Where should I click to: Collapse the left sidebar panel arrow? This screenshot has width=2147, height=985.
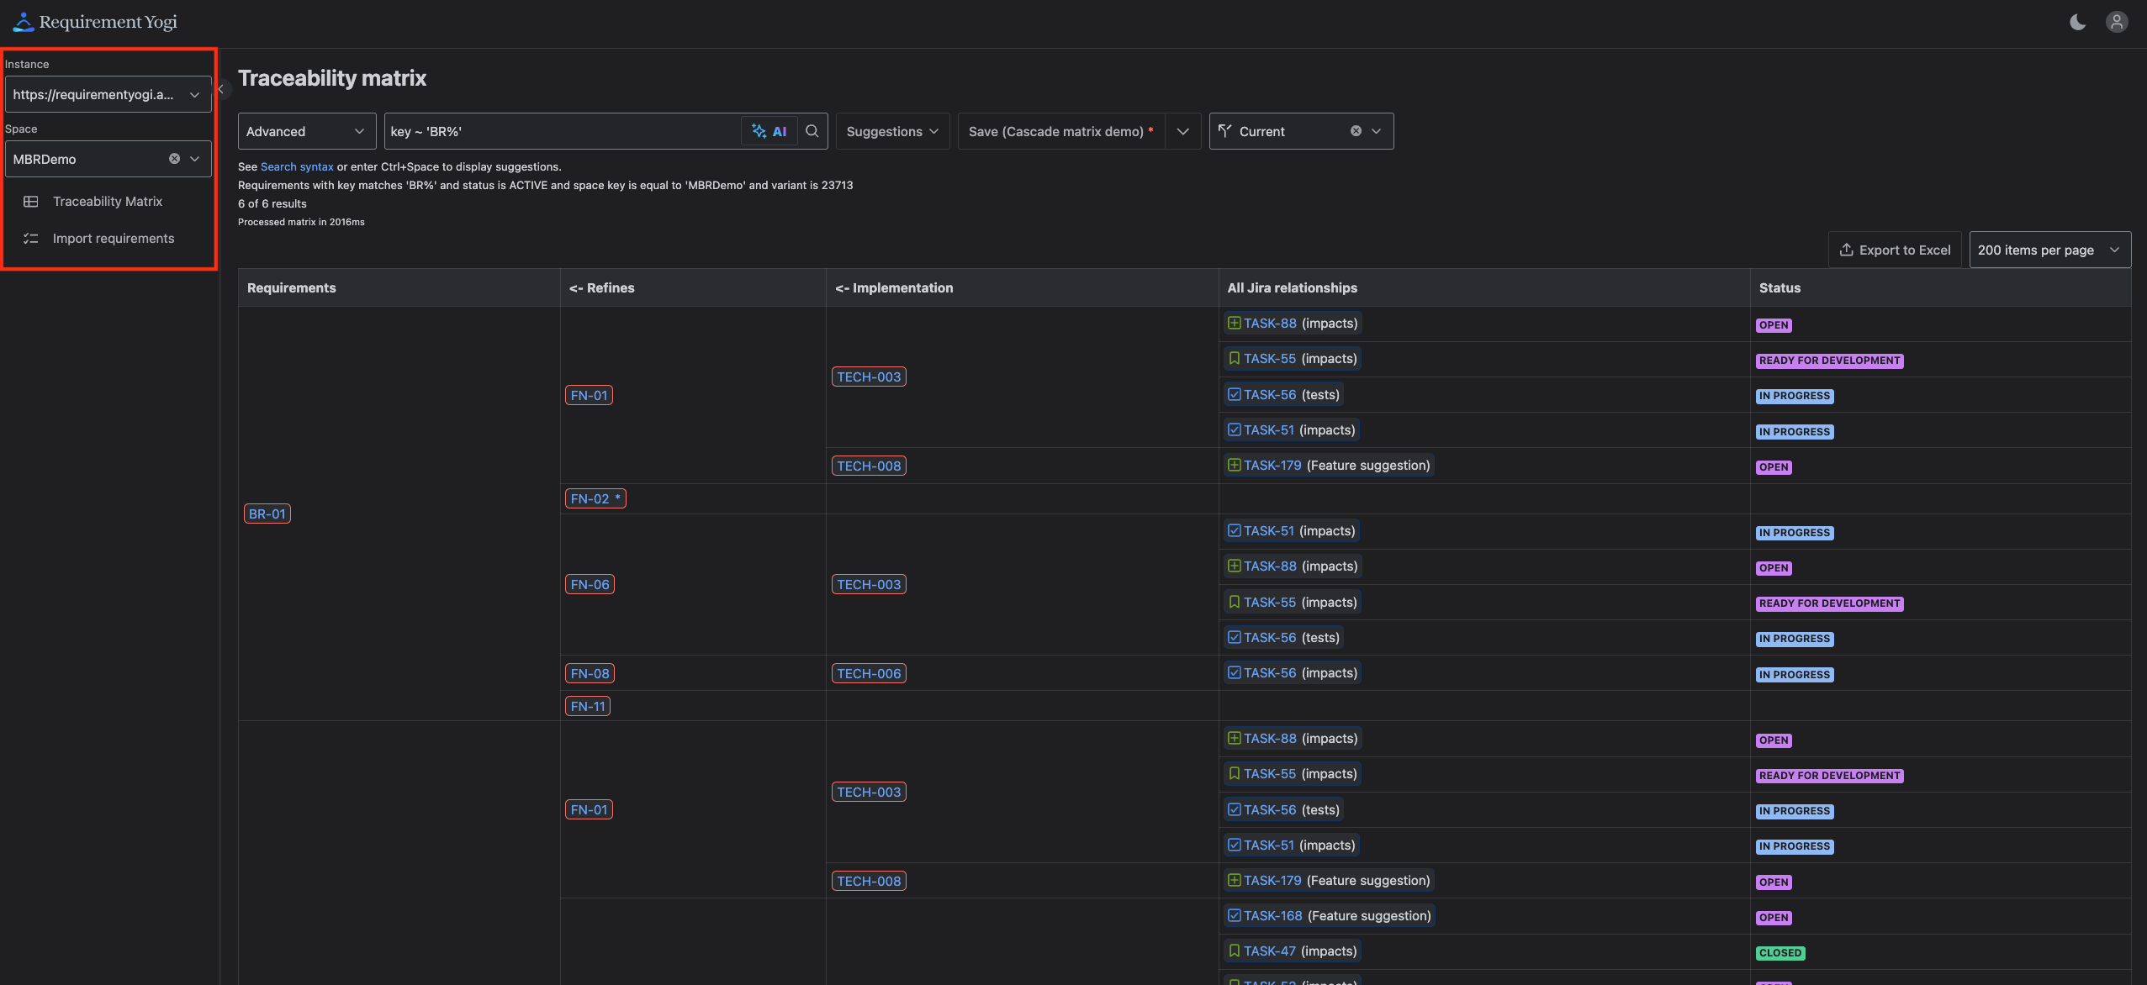[219, 88]
